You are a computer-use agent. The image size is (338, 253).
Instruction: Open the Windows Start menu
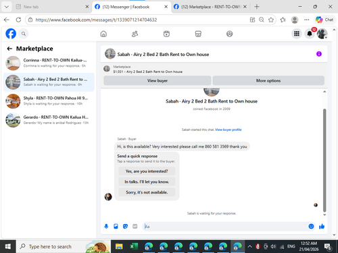(x=8, y=246)
